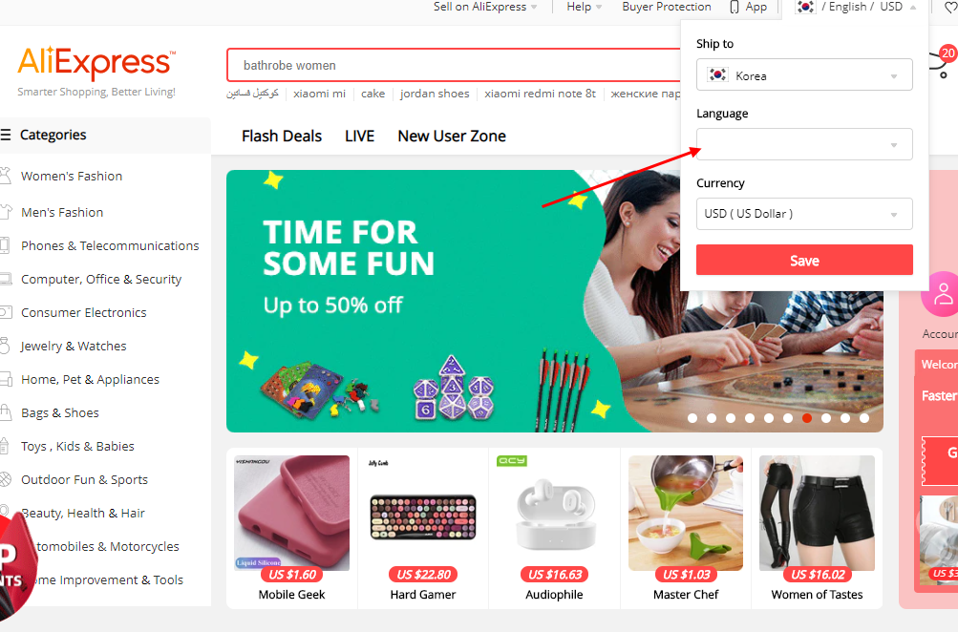
Task: Select the first banner carousel dot
Action: coord(692,418)
